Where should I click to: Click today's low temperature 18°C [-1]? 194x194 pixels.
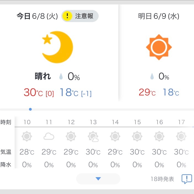coord(76,92)
